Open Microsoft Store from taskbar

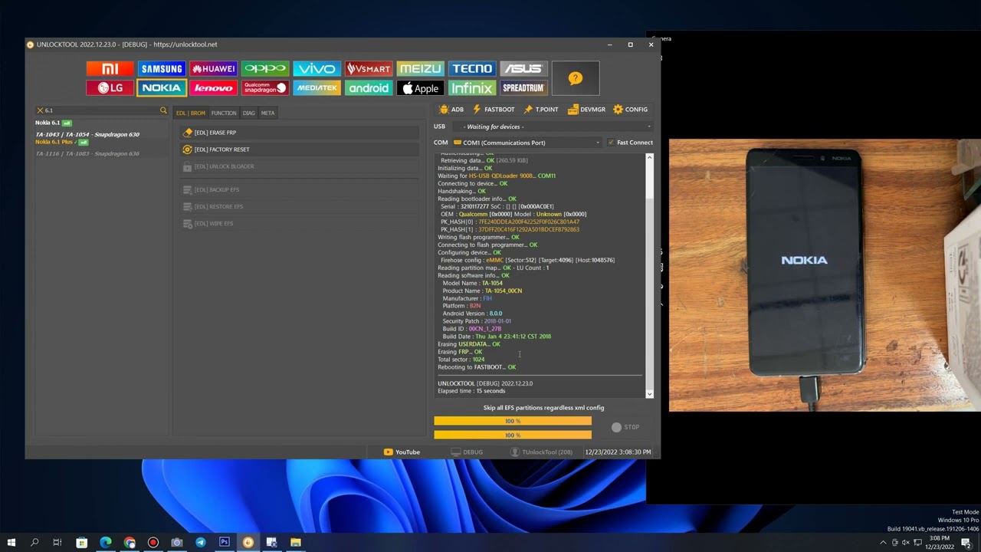82,542
